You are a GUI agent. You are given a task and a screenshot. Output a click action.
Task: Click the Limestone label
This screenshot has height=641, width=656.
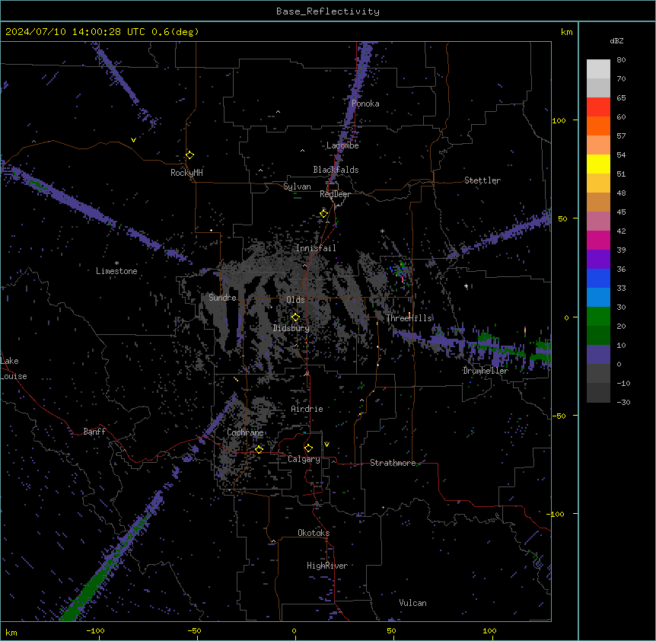pos(116,271)
